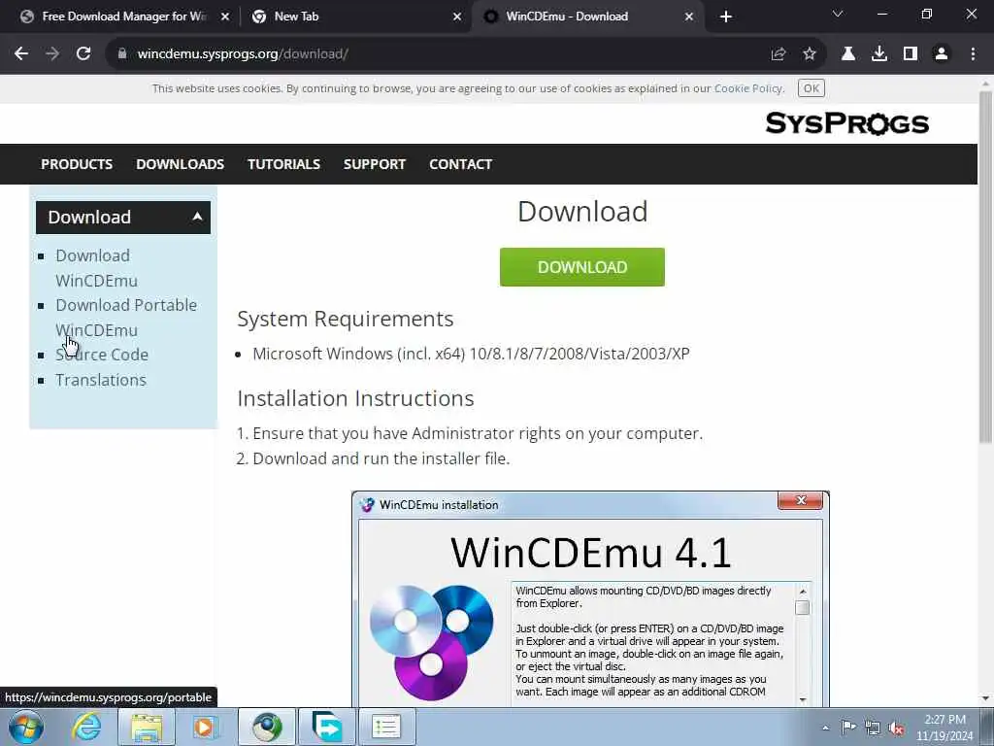Open the CONTACT menu
The width and height of the screenshot is (994, 746).
(x=460, y=164)
